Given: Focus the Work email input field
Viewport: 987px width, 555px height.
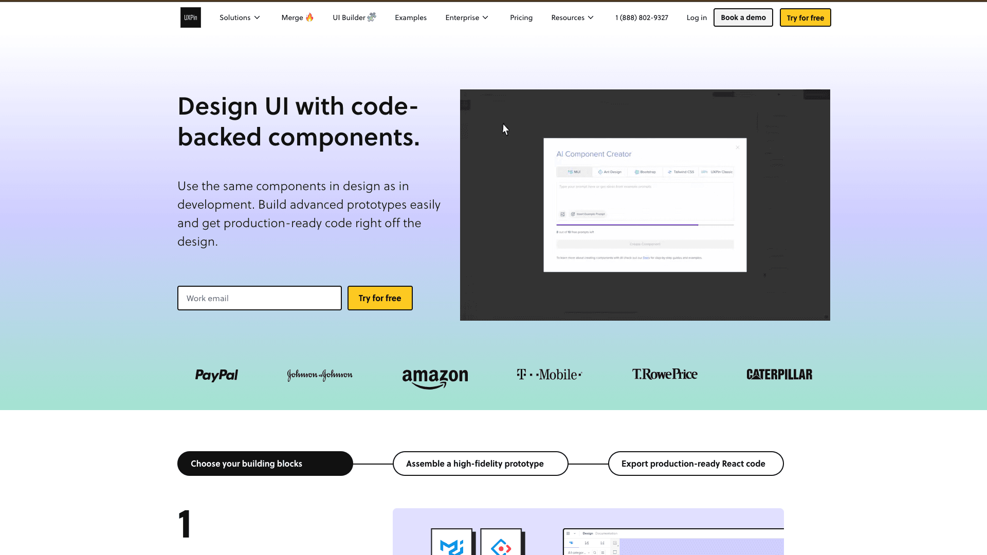Looking at the screenshot, I should (x=260, y=298).
